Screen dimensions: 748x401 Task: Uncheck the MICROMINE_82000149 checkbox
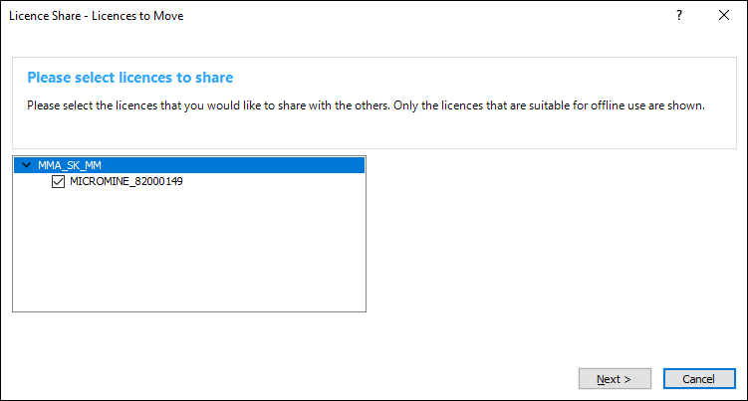[58, 182]
